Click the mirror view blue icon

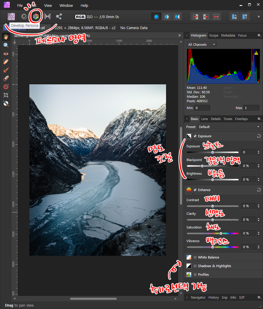pyautogui.click(x=245, y=17)
